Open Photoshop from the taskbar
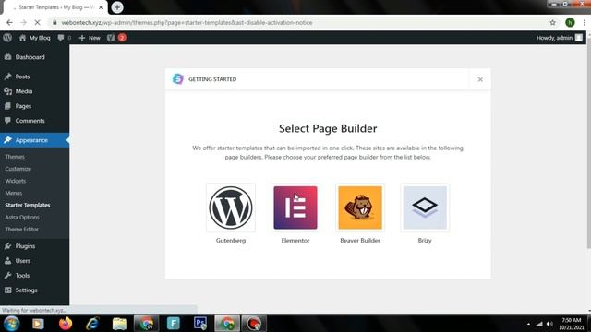591x332 pixels. pos(200,324)
